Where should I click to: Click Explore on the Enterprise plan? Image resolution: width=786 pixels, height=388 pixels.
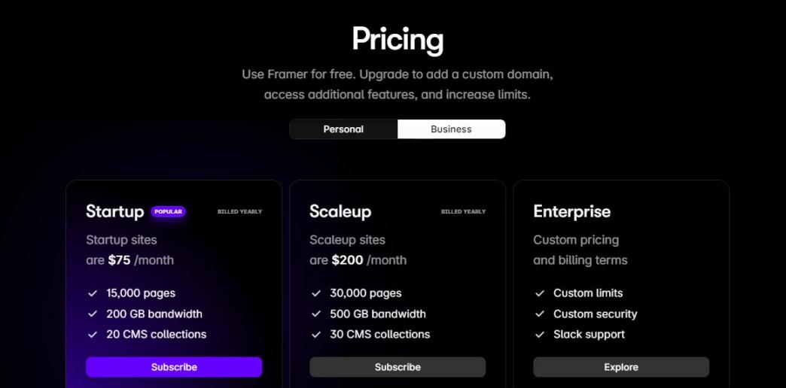(x=621, y=367)
